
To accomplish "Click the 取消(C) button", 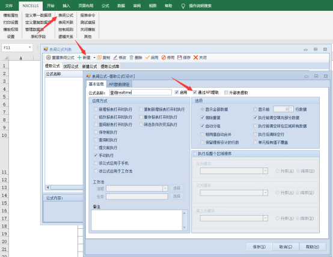I will click(x=286, y=247).
